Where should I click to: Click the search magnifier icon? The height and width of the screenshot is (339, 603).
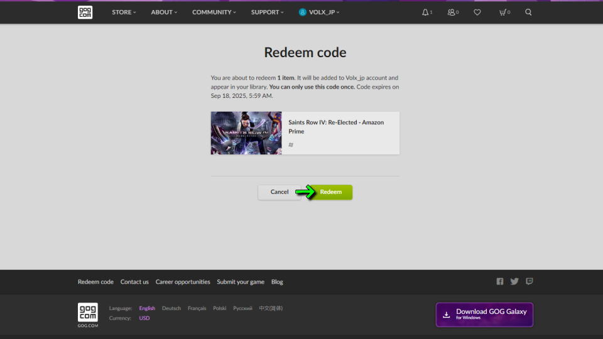tap(528, 13)
